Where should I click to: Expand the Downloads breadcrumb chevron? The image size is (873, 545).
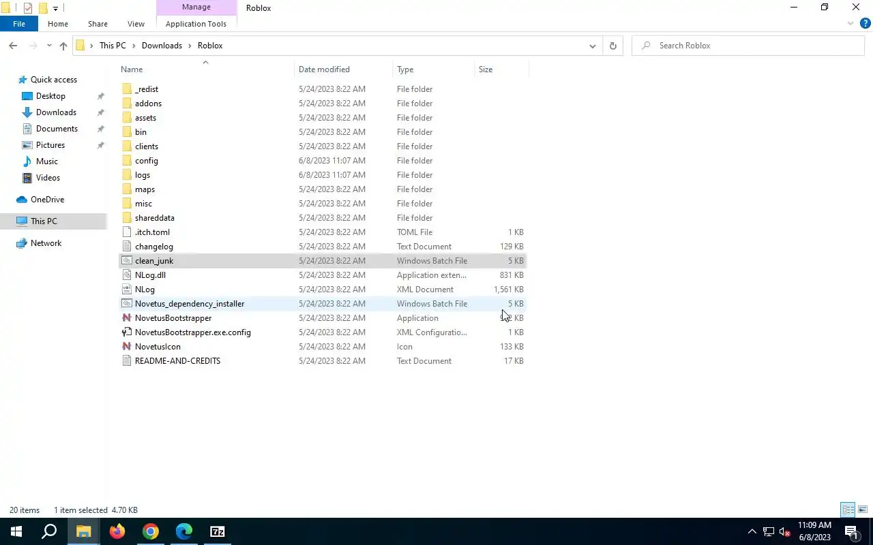click(x=190, y=46)
